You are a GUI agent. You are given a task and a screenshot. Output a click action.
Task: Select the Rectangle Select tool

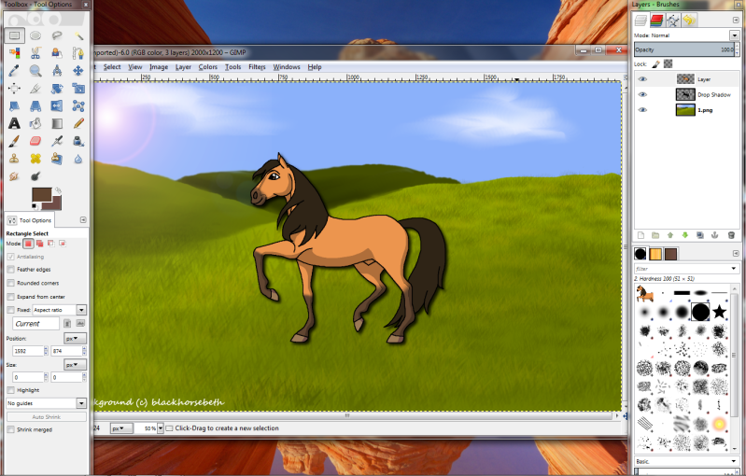click(x=14, y=35)
